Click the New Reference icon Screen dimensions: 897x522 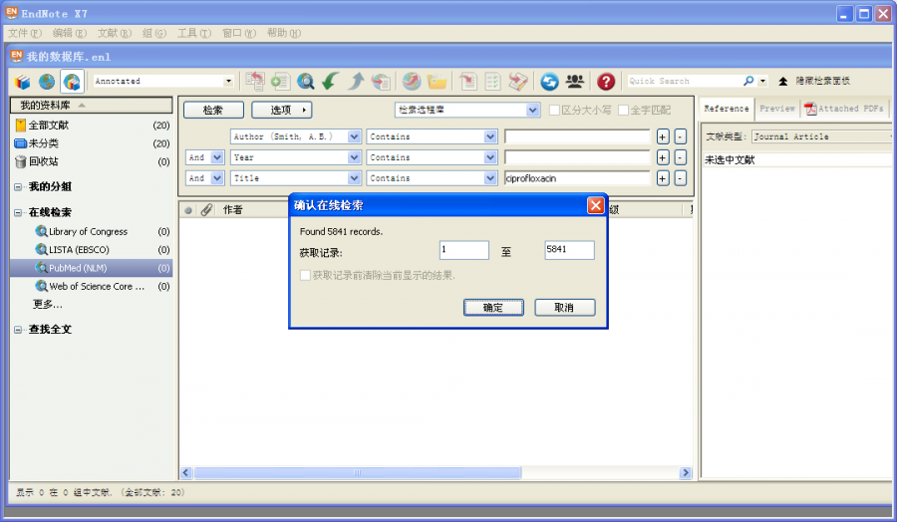[x=280, y=81]
